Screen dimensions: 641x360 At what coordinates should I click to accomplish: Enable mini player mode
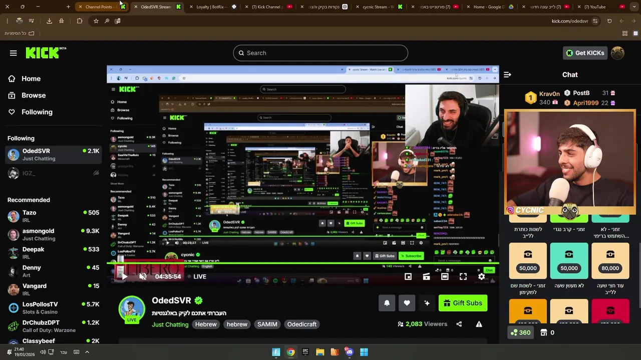click(x=408, y=276)
